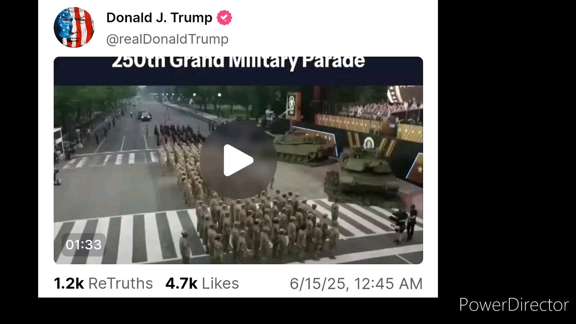Screen dimensions: 576x324
Task: Click the pink verified badge checkmark
Action: coord(224,18)
